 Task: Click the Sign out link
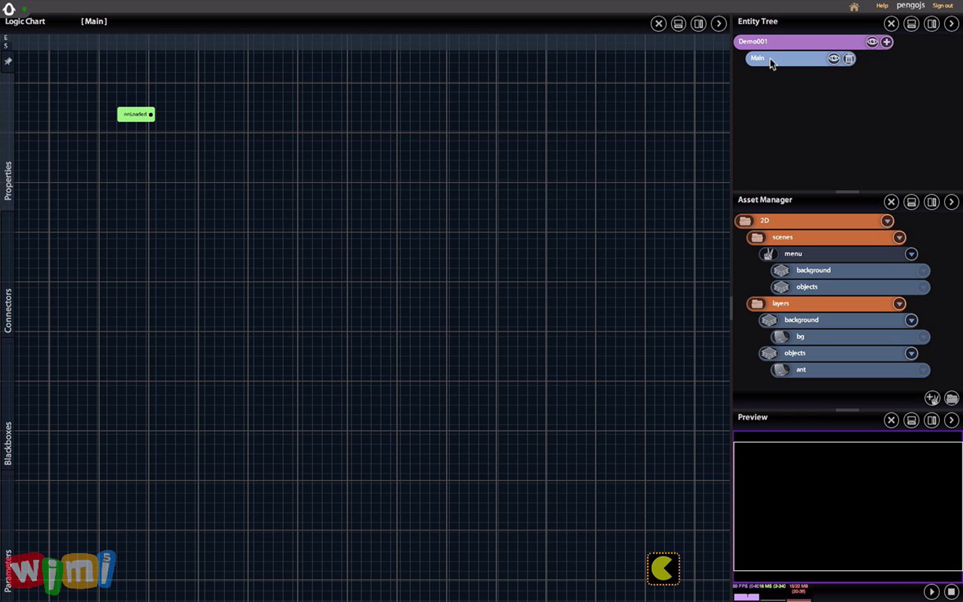(x=942, y=6)
